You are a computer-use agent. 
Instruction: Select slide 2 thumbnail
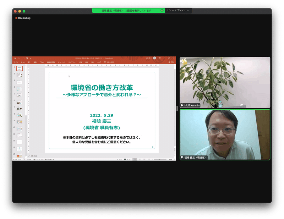[x=20, y=75]
